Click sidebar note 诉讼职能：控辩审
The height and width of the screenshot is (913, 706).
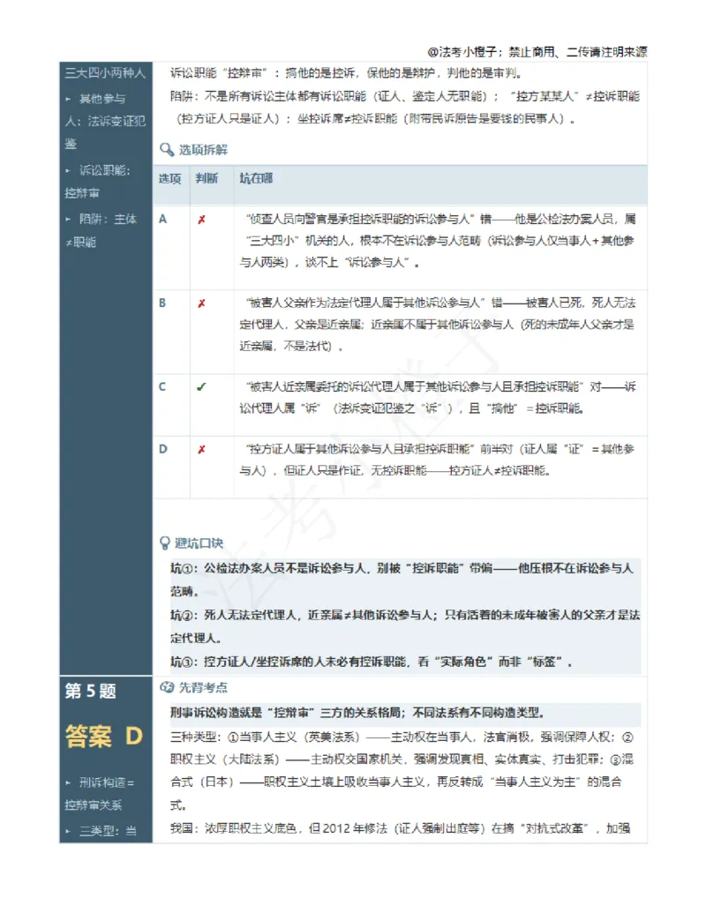click(x=98, y=181)
